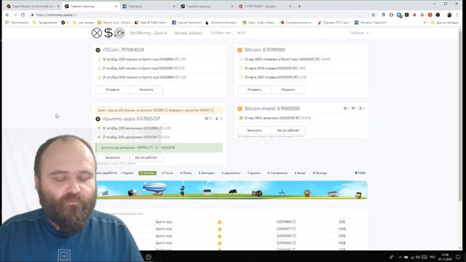Open the NotMoney.Space home link
The image size is (466, 262).
(x=149, y=33)
